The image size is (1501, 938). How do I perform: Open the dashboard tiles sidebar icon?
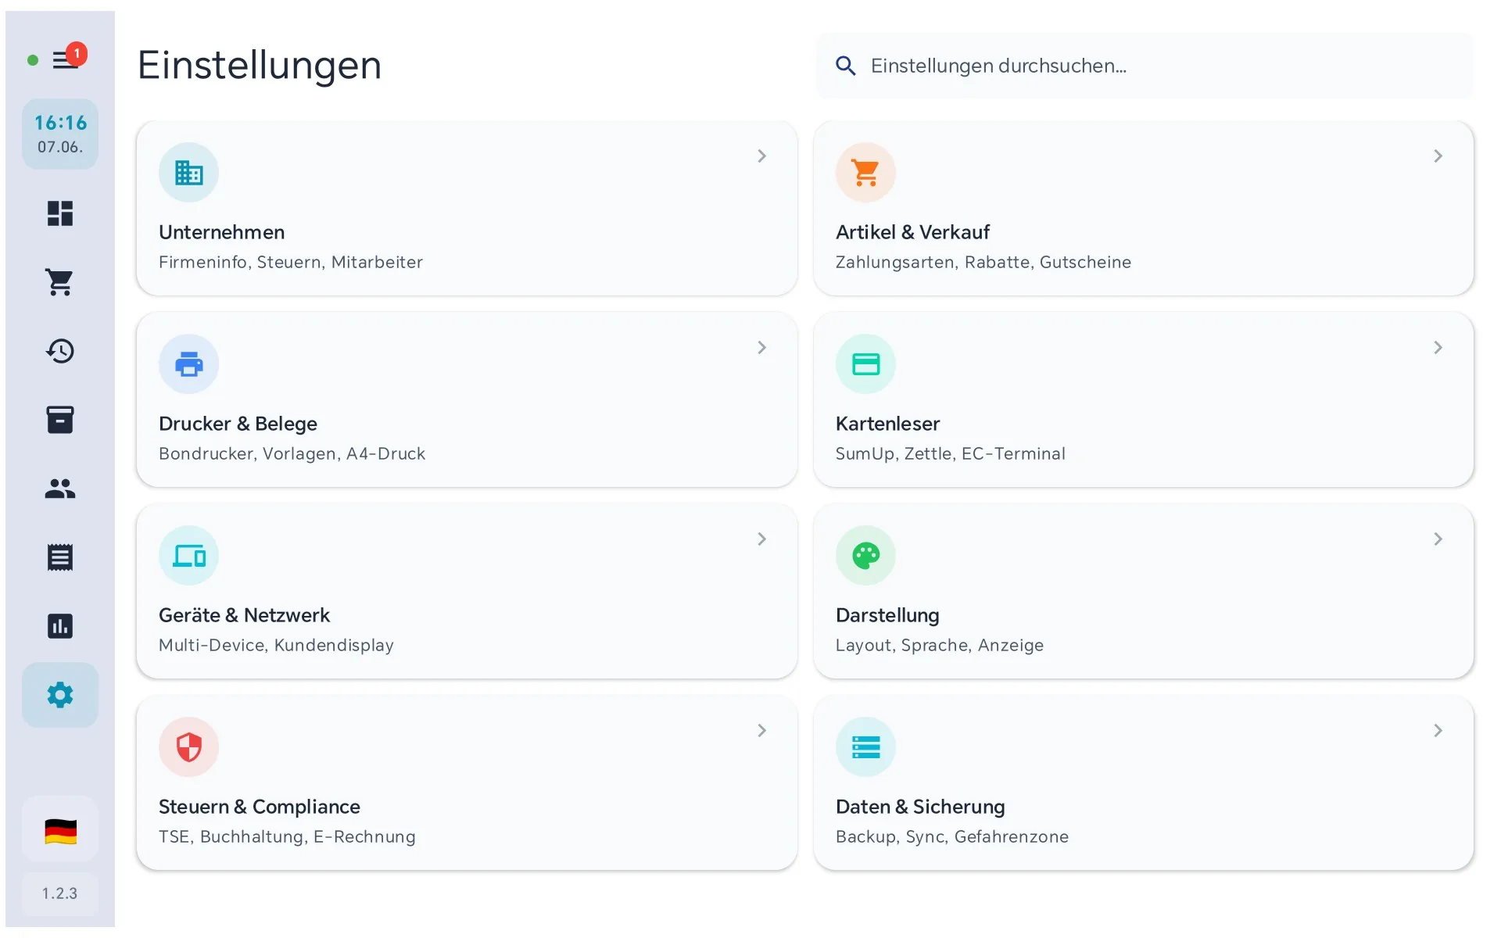60,213
